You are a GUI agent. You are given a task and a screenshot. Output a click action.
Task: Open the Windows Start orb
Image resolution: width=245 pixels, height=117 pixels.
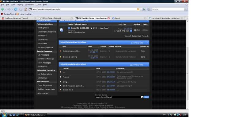[4, 115]
